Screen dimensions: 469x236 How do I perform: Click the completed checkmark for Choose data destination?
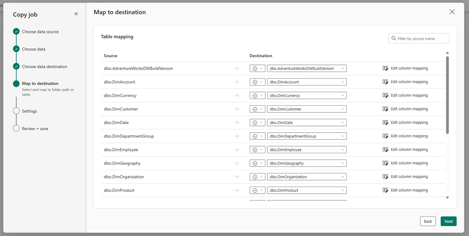[16, 67]
